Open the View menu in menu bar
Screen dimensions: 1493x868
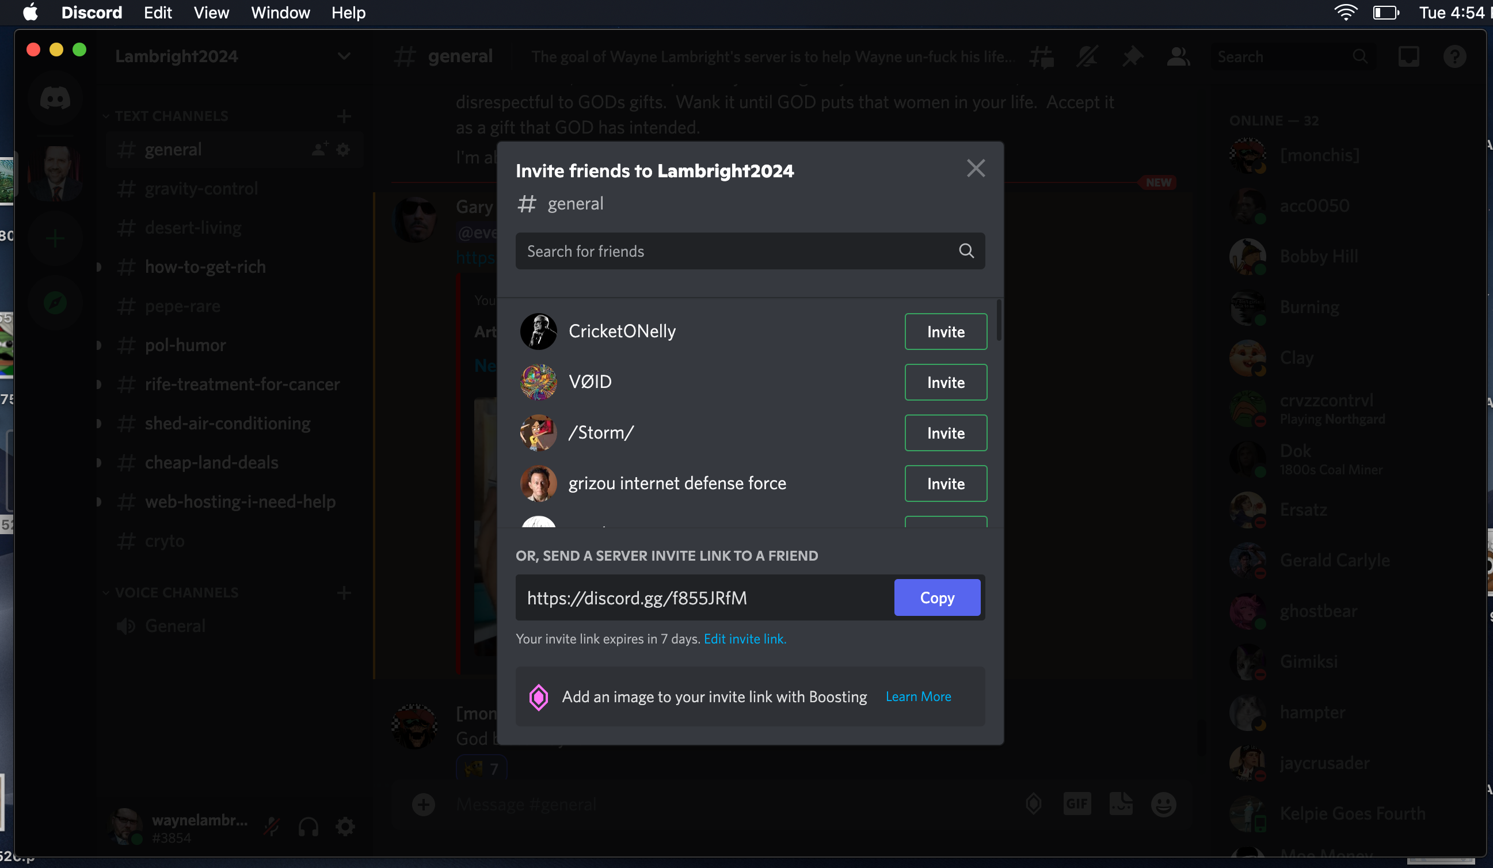tap(211, 13)
